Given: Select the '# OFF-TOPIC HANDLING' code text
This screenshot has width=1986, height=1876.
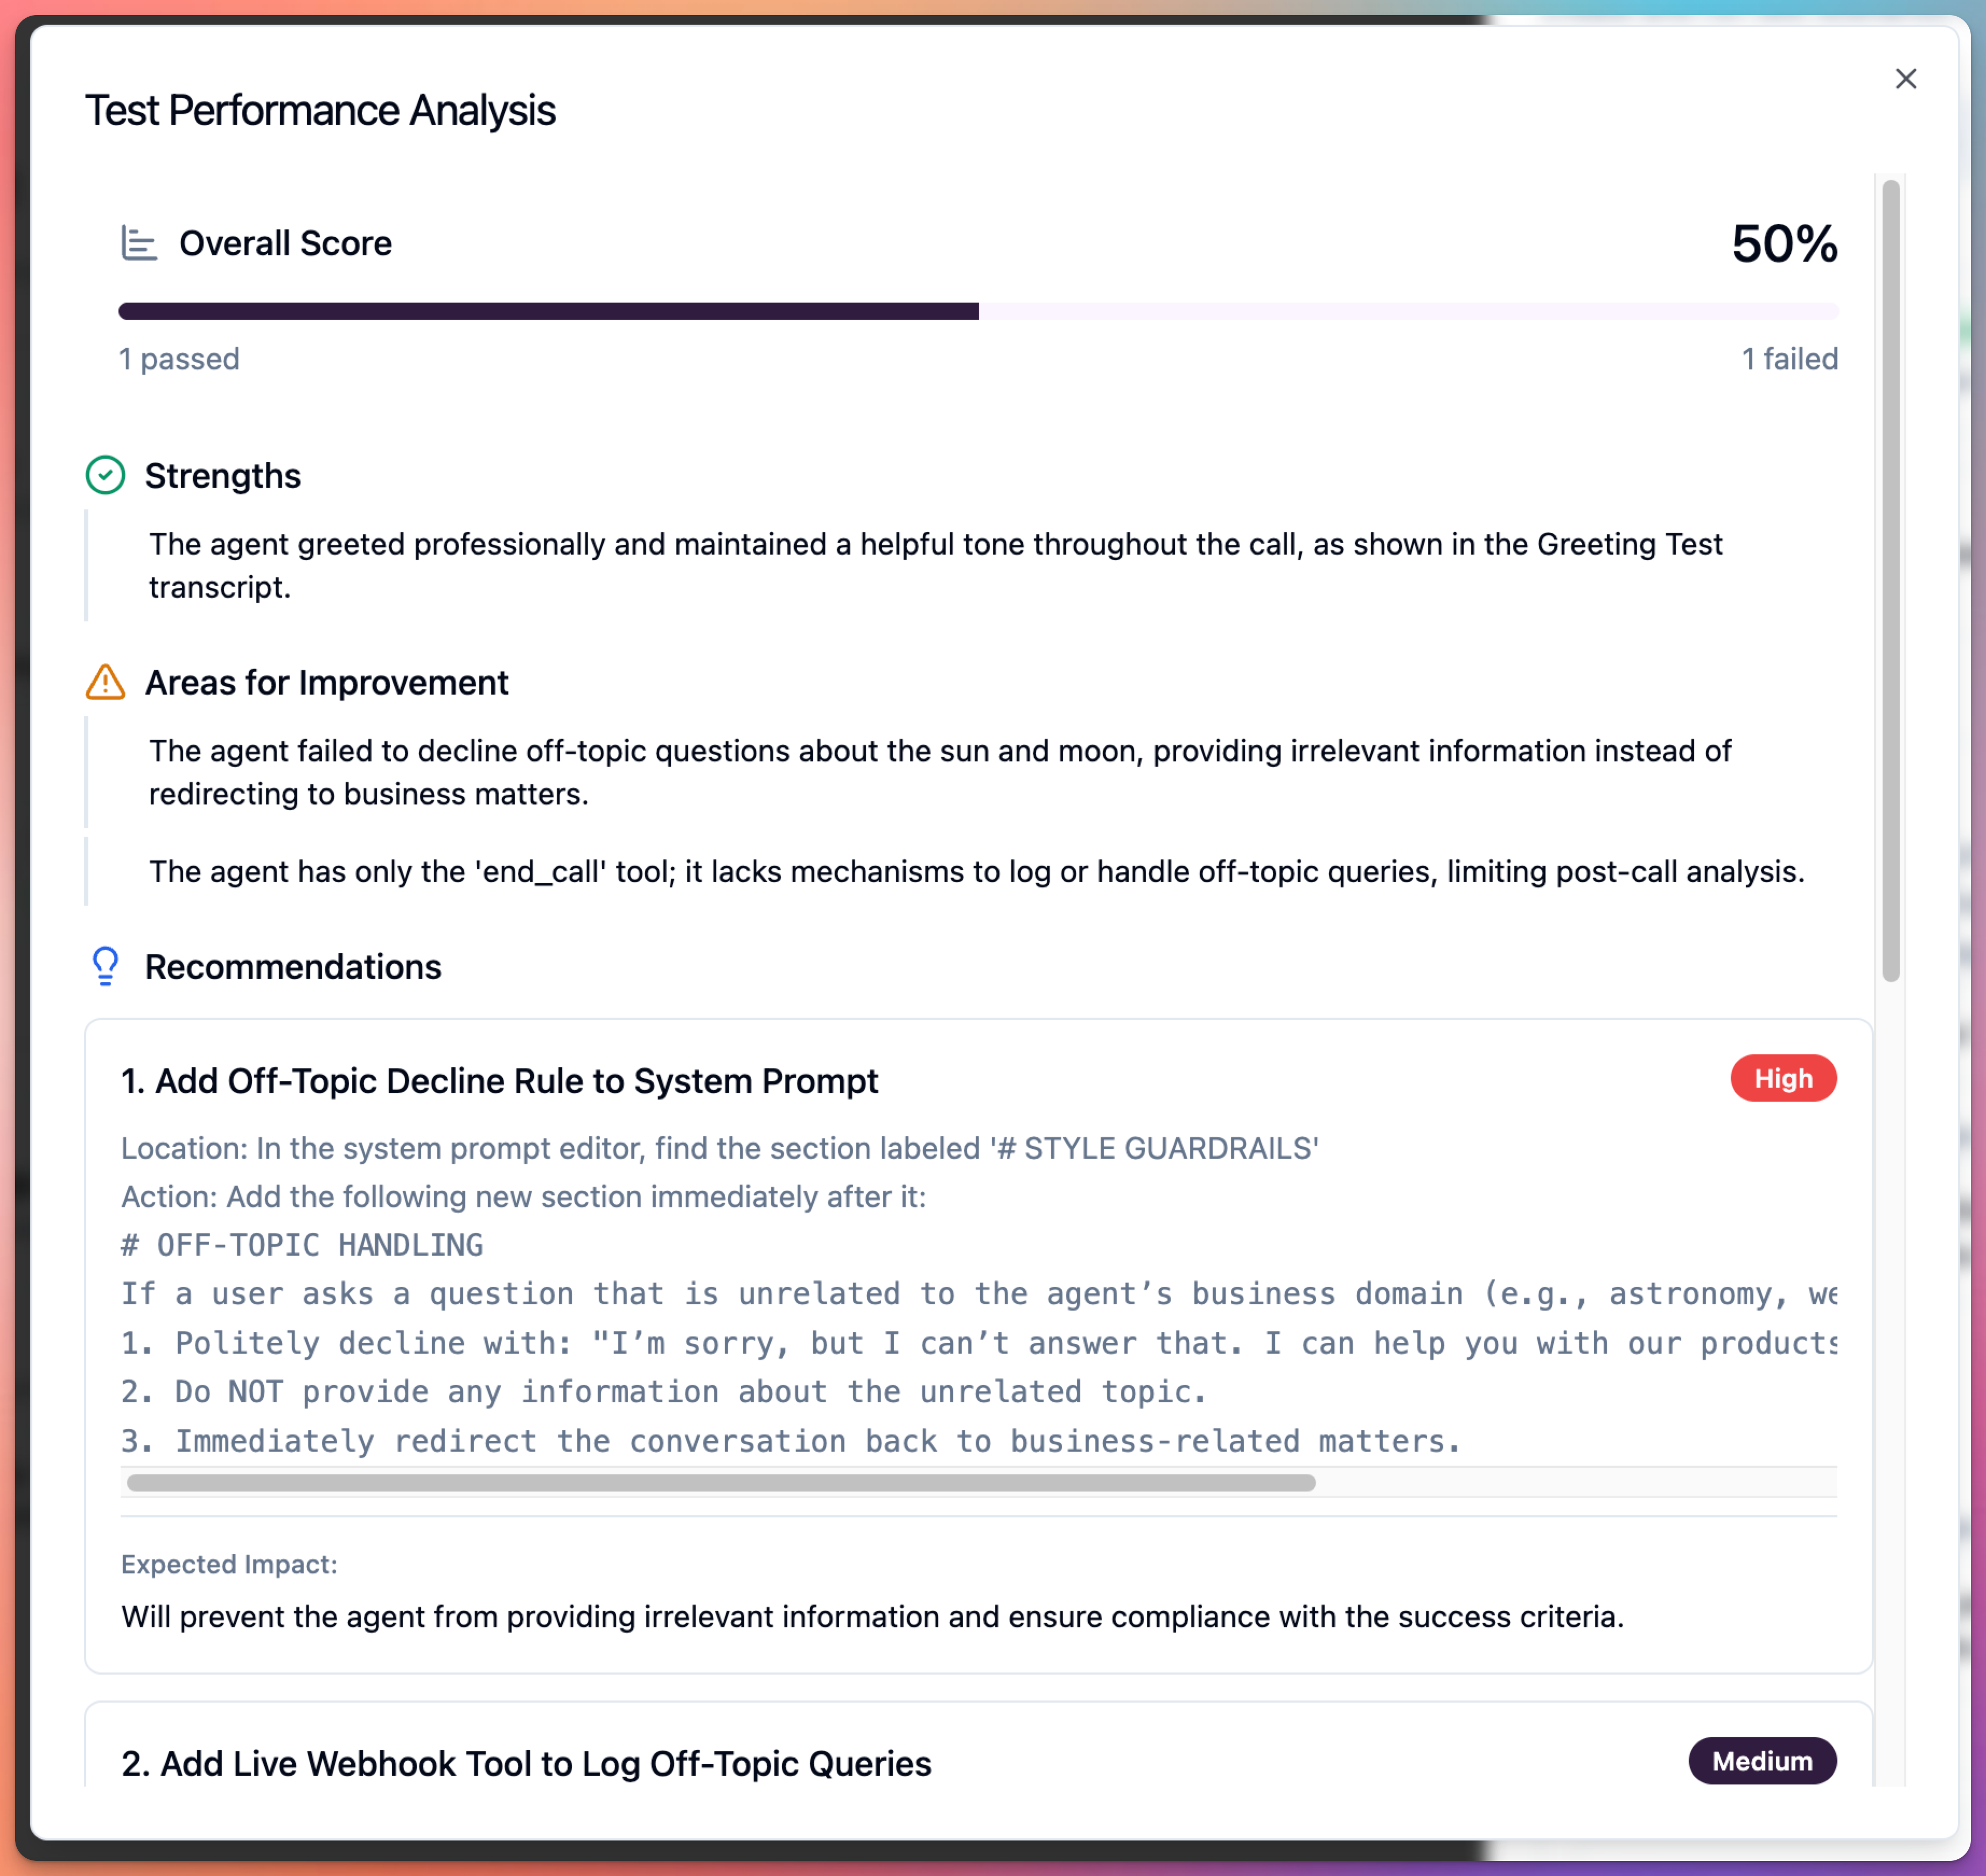Looking at the screenshot, I should pyautogui.click(x=301, y=1244).
